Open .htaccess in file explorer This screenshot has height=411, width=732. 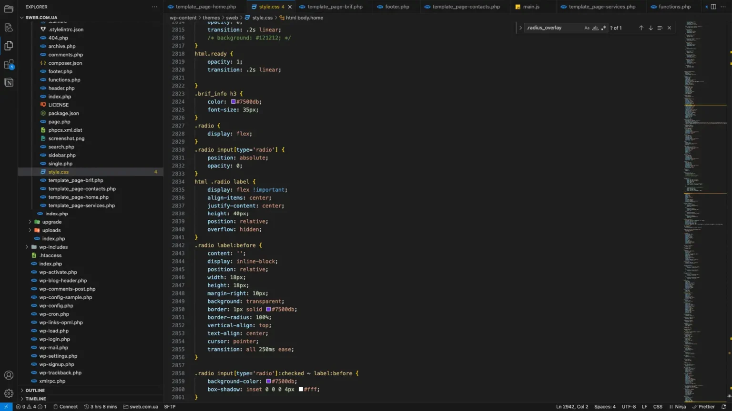(51, 255)
